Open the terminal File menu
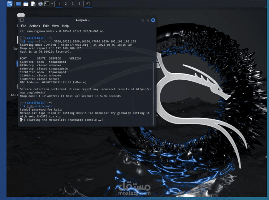 [x=23, y=26]
